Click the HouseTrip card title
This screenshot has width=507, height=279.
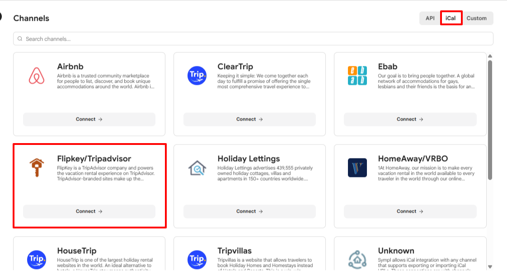pos(77,251)
